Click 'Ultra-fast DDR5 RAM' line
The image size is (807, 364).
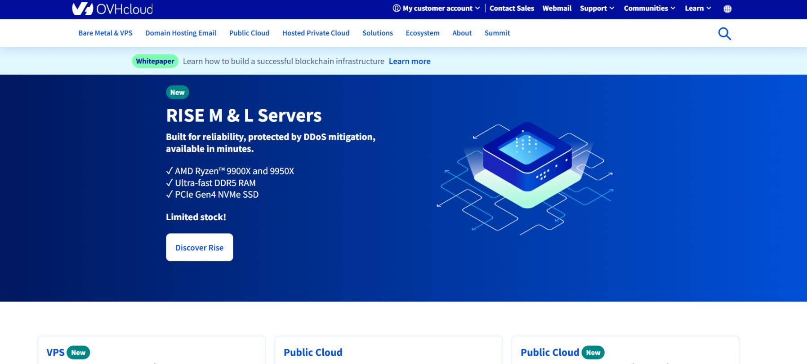tap(211, 183)
